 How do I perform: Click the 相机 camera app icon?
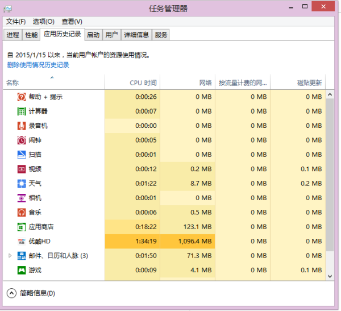tap(22, 198)
